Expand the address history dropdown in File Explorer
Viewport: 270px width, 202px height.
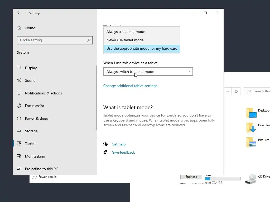click(x=228, y=91)
